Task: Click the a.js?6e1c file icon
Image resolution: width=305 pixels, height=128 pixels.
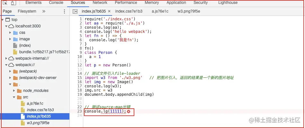Action: [x=23, y=103]
